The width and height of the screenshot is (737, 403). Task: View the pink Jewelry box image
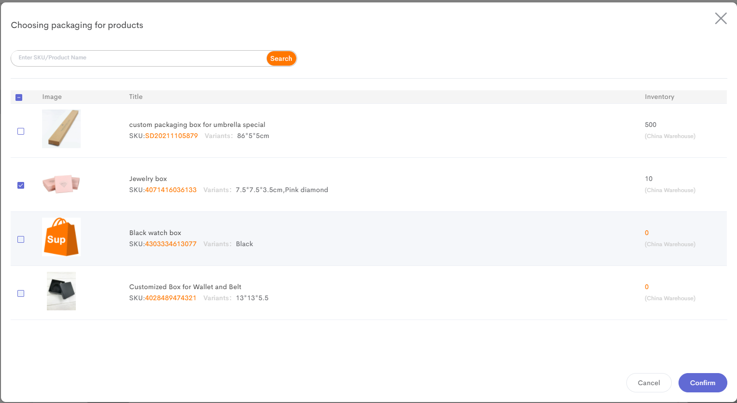pos(61,184)
